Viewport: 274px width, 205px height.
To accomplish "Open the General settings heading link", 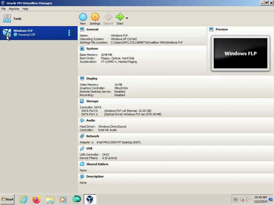I will [92, 29].
